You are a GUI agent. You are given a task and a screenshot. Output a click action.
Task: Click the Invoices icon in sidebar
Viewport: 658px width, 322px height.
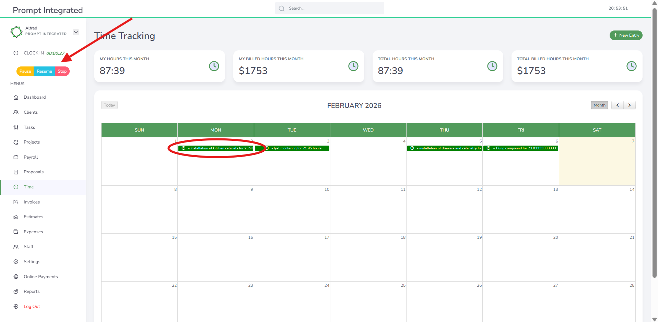click(16, 202)
